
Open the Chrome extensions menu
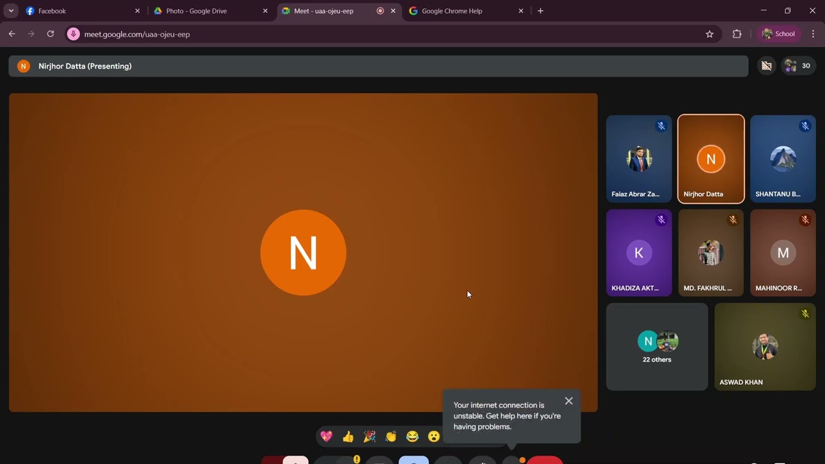tap(737, 34)
